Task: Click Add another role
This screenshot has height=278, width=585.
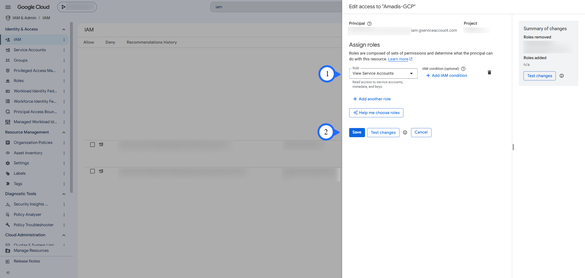Action: 372,99
